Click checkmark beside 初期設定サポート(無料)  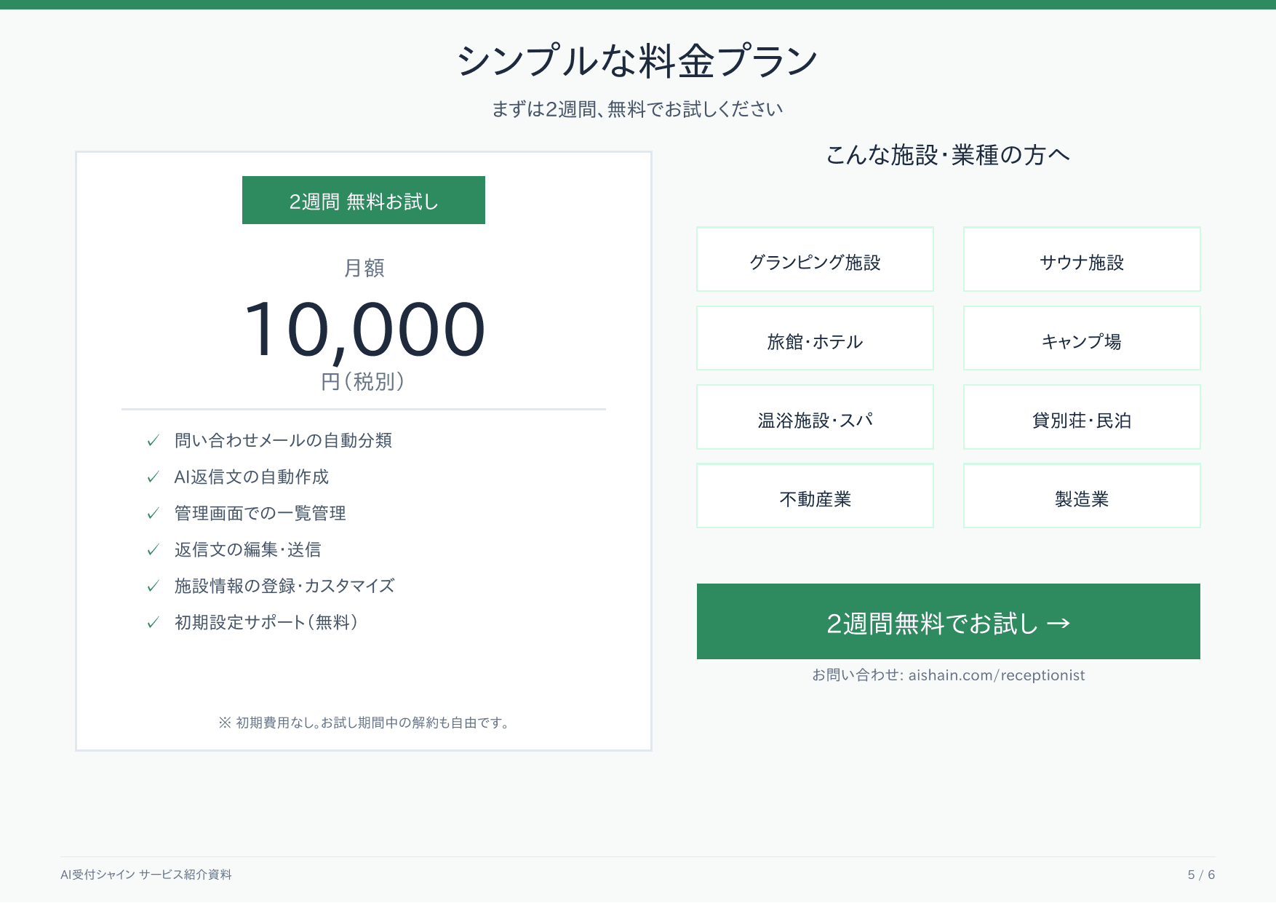pos(153,623)
